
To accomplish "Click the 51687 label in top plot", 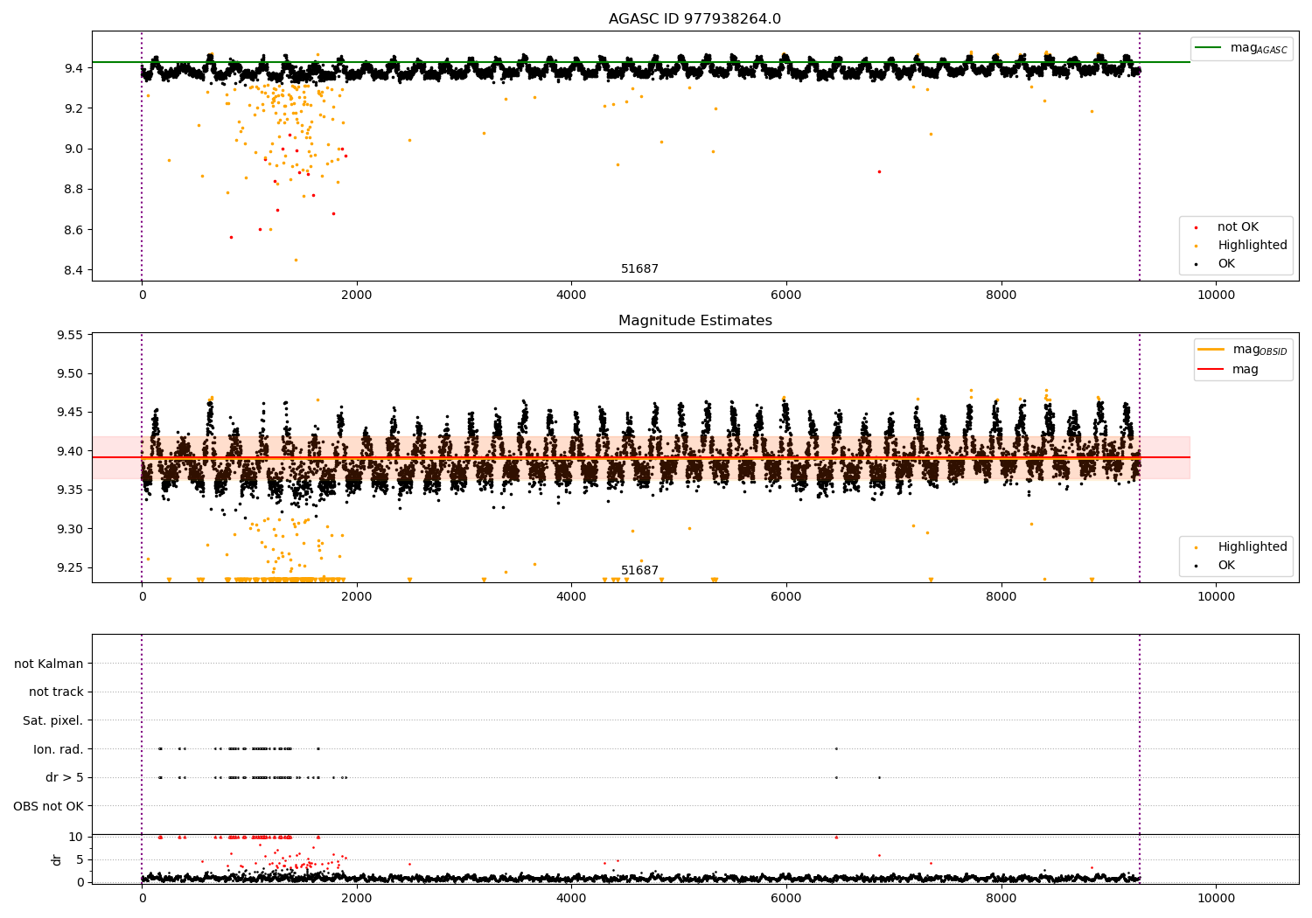I will pyautogui.click(x=639, y=269).
